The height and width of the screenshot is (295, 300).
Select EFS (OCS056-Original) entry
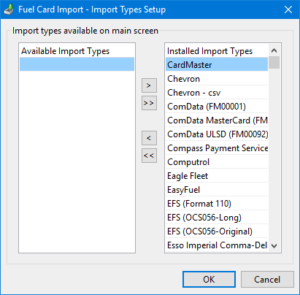[217, 231]
